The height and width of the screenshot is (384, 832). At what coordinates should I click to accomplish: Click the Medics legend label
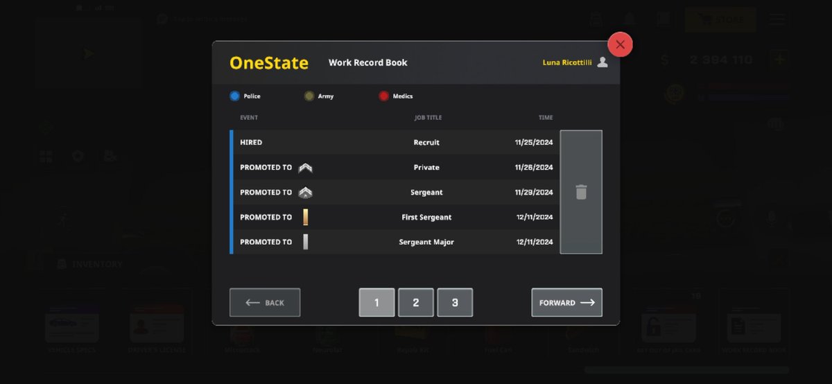(403, 96)
